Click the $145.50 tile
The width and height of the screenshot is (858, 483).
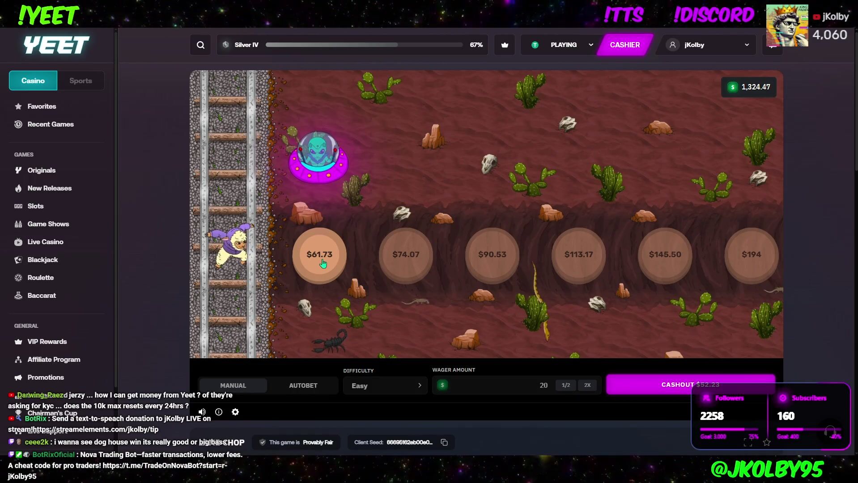click(665, 255)
